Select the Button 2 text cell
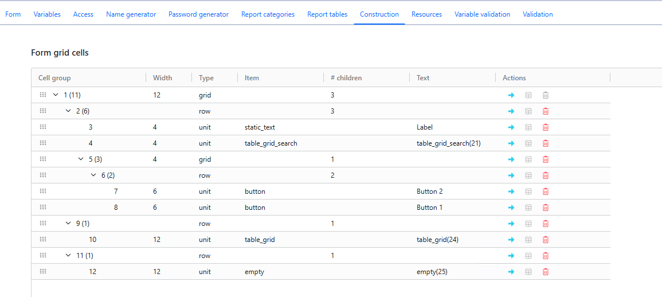662x297 pixels. pyautogui.click(x=429, y=192)
